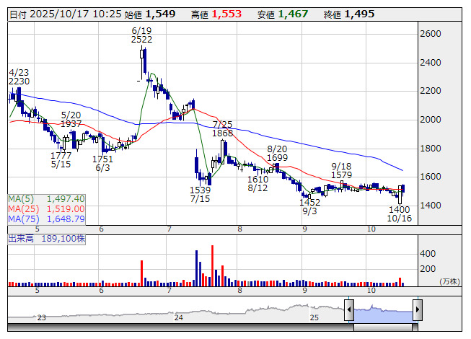Click the 1400 10/16 low label
The width and height of the screenshot is (471, 339).
click(x=399, y=213)
